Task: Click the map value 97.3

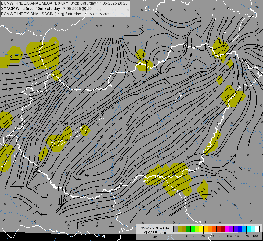Action: click(84, 75)
